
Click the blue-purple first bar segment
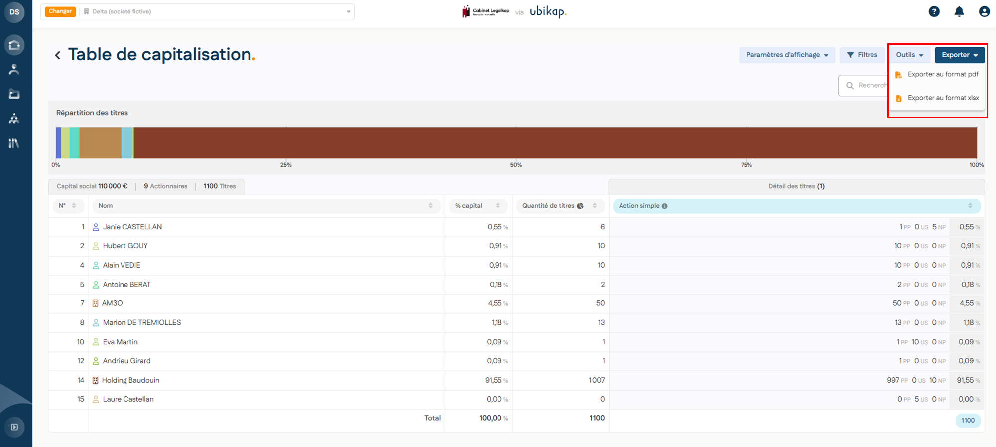[58, 143]
